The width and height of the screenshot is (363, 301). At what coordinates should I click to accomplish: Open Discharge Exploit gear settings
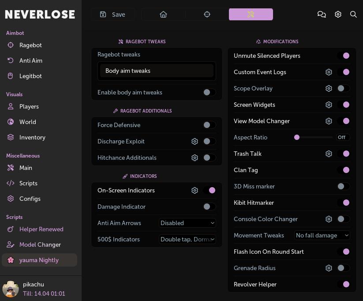[195, 141]
